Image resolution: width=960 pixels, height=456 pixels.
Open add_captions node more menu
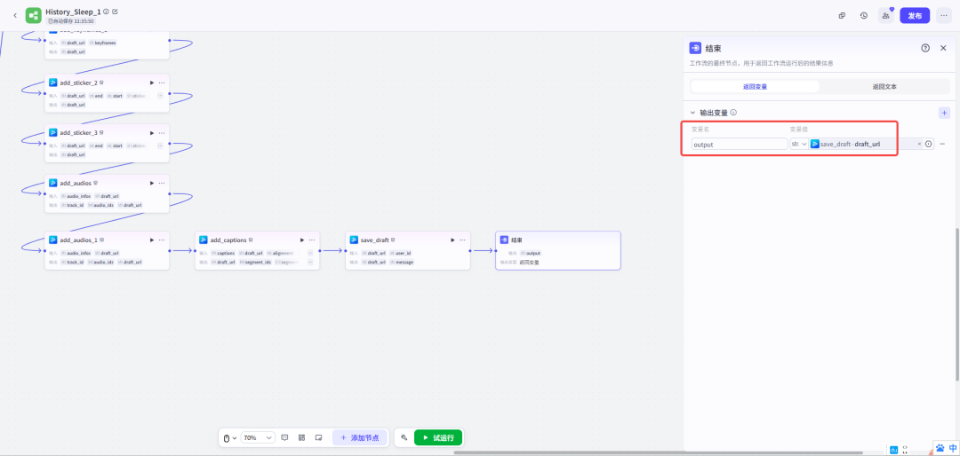[312, 240]
